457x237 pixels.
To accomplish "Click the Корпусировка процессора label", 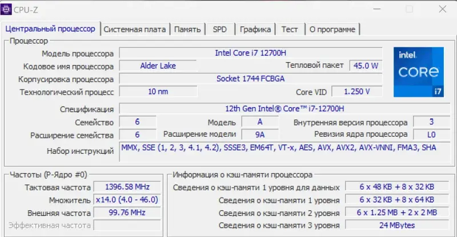I will [x=66, y=79].
